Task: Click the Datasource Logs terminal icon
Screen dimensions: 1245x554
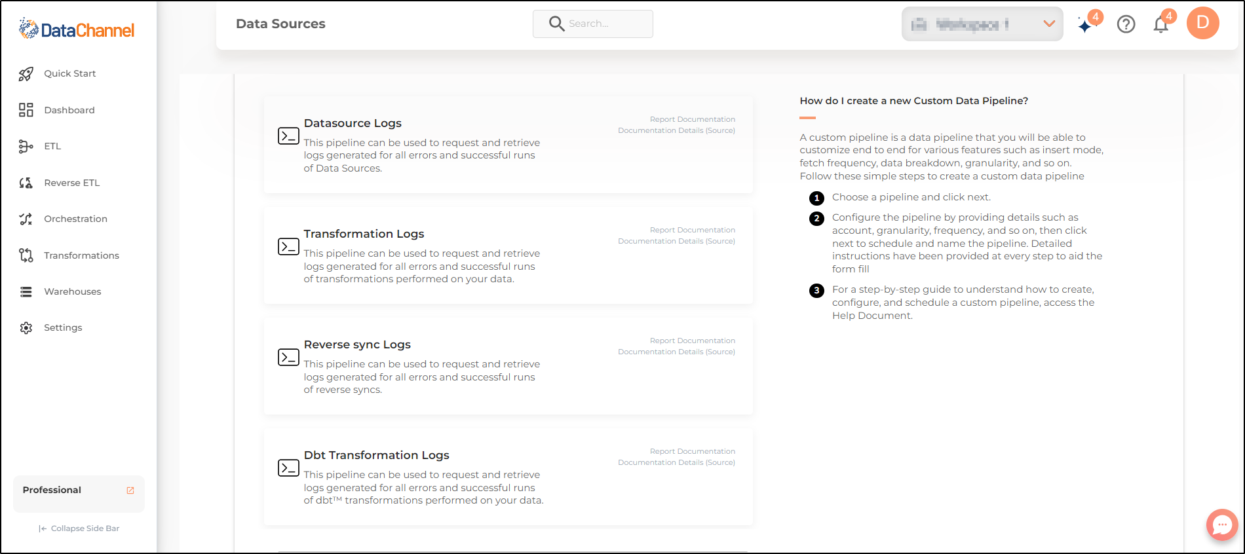Action: pyautogui.click(x=288, y=136)
